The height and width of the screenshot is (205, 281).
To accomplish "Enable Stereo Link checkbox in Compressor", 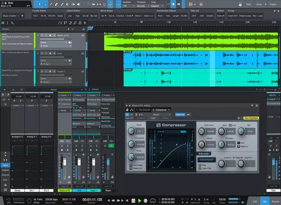I will point(131,168).
